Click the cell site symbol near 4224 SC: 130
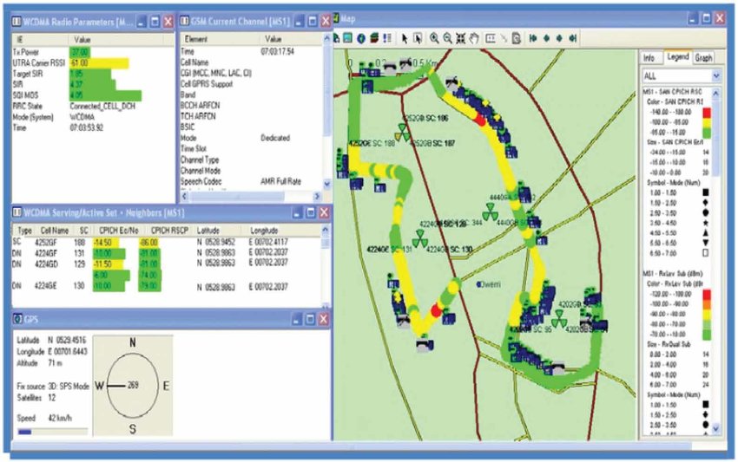The image size is (738, 462). (x=419, y=238)
